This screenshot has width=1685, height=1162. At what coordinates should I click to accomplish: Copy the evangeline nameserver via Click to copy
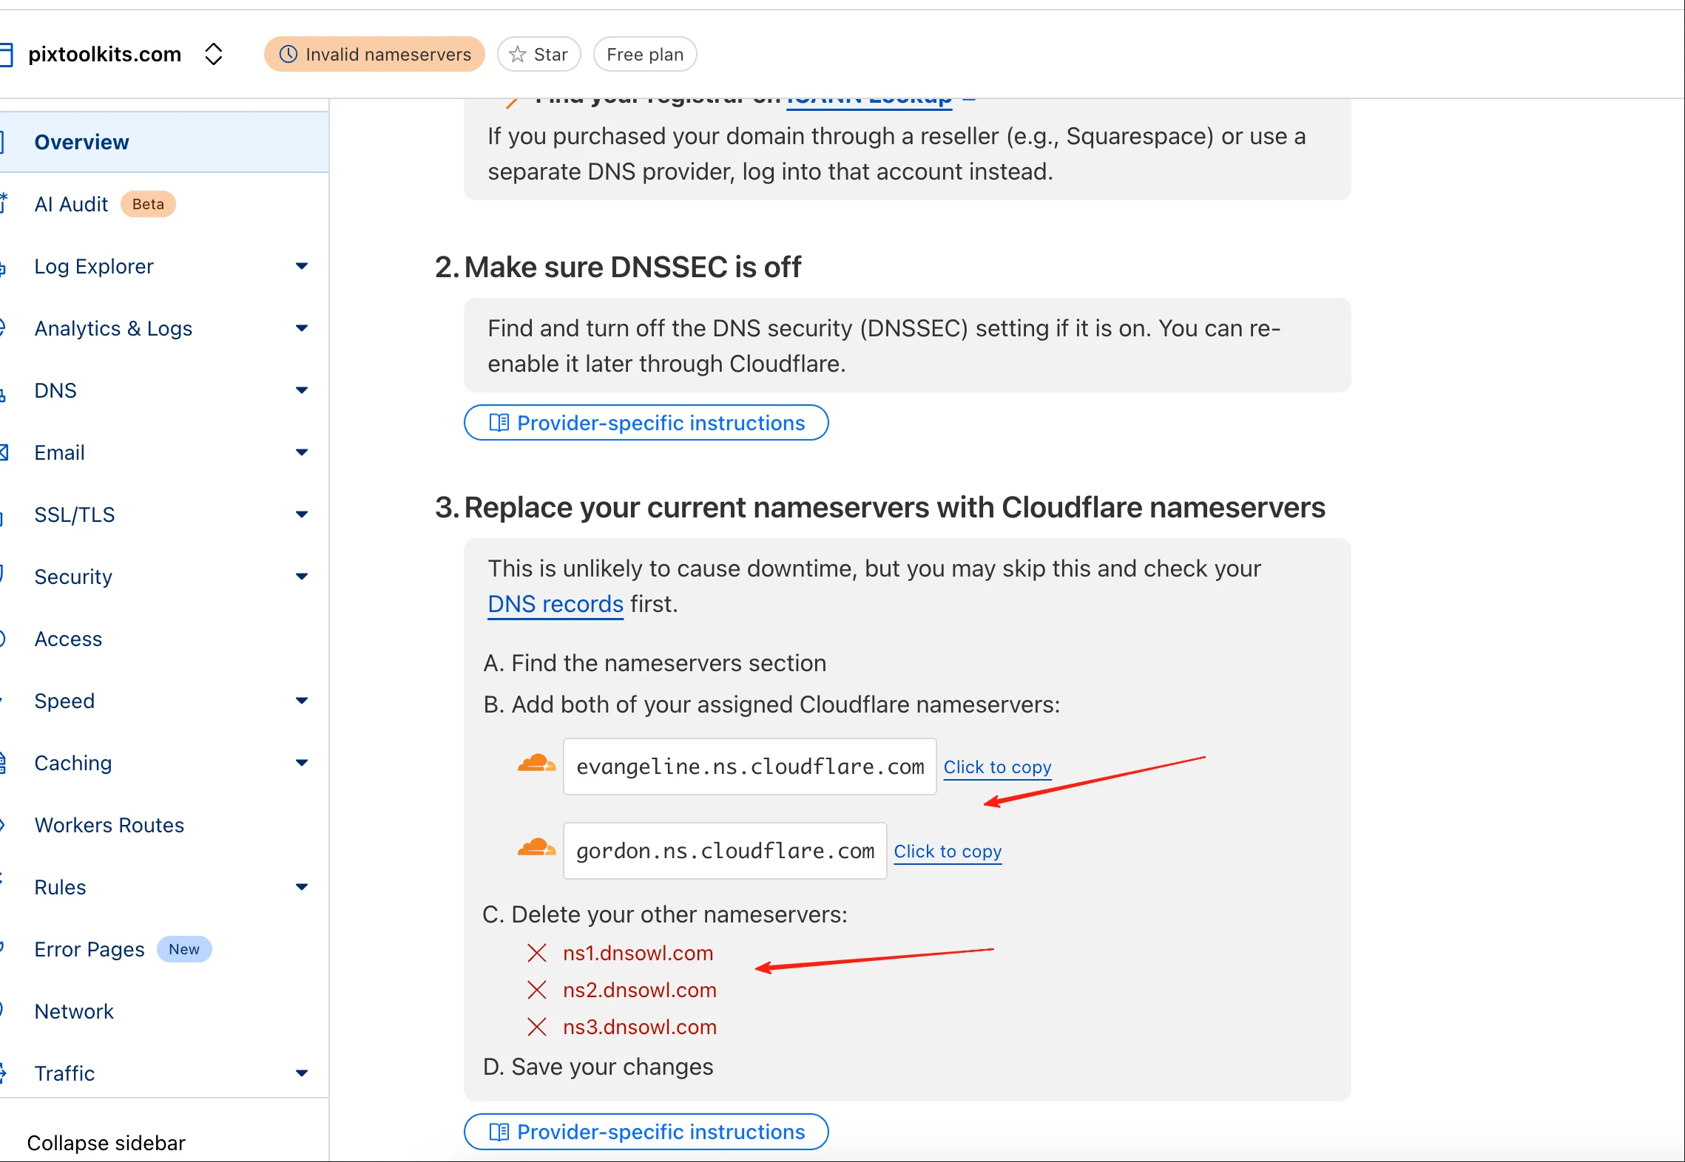pos(997,767)
